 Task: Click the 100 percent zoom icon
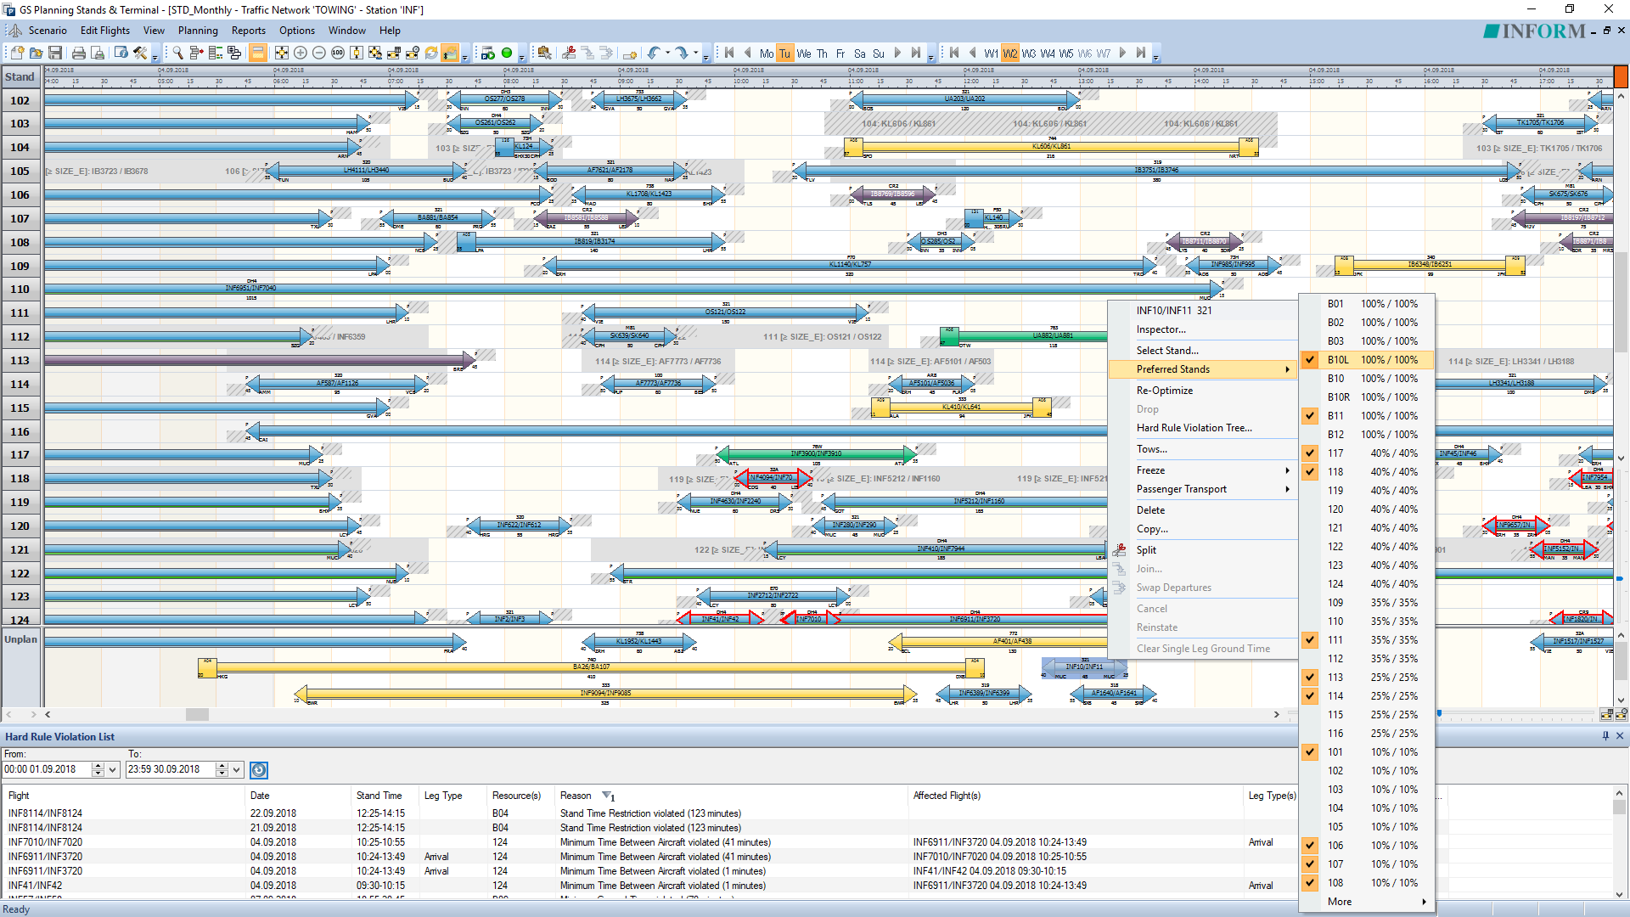[x=338, y=53]
